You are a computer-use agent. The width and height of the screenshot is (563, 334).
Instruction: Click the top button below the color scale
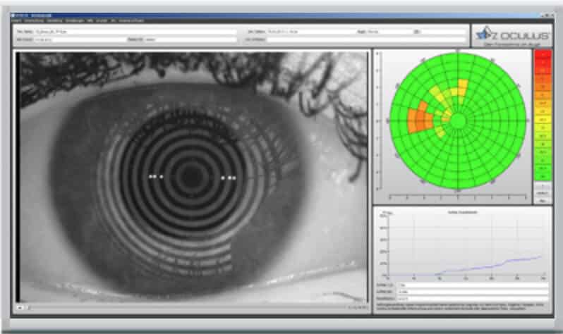pyautogui.click(x=543, y=185)
